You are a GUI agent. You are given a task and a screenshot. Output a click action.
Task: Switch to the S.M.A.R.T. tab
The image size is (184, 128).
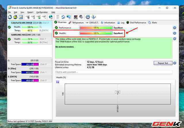click(x=92, y=22)
